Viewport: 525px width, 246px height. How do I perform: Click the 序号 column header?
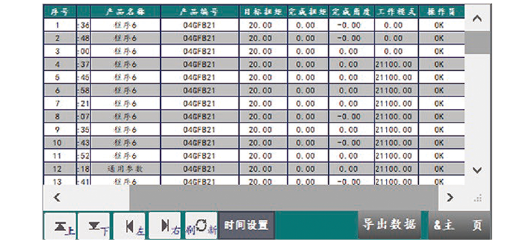tap(60, 12)
